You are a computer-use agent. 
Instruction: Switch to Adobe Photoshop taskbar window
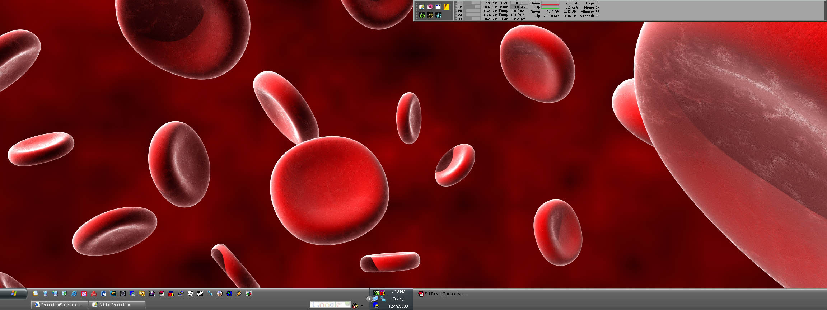point(117,305)
